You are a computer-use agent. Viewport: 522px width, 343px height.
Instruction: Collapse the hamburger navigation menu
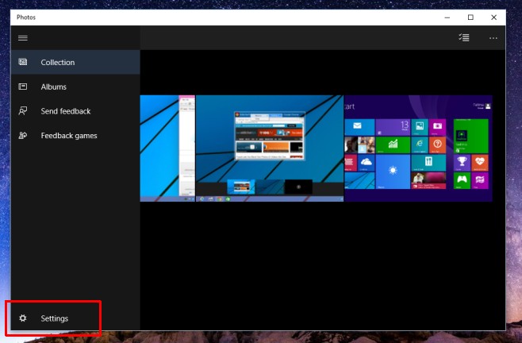click(23, 38)
